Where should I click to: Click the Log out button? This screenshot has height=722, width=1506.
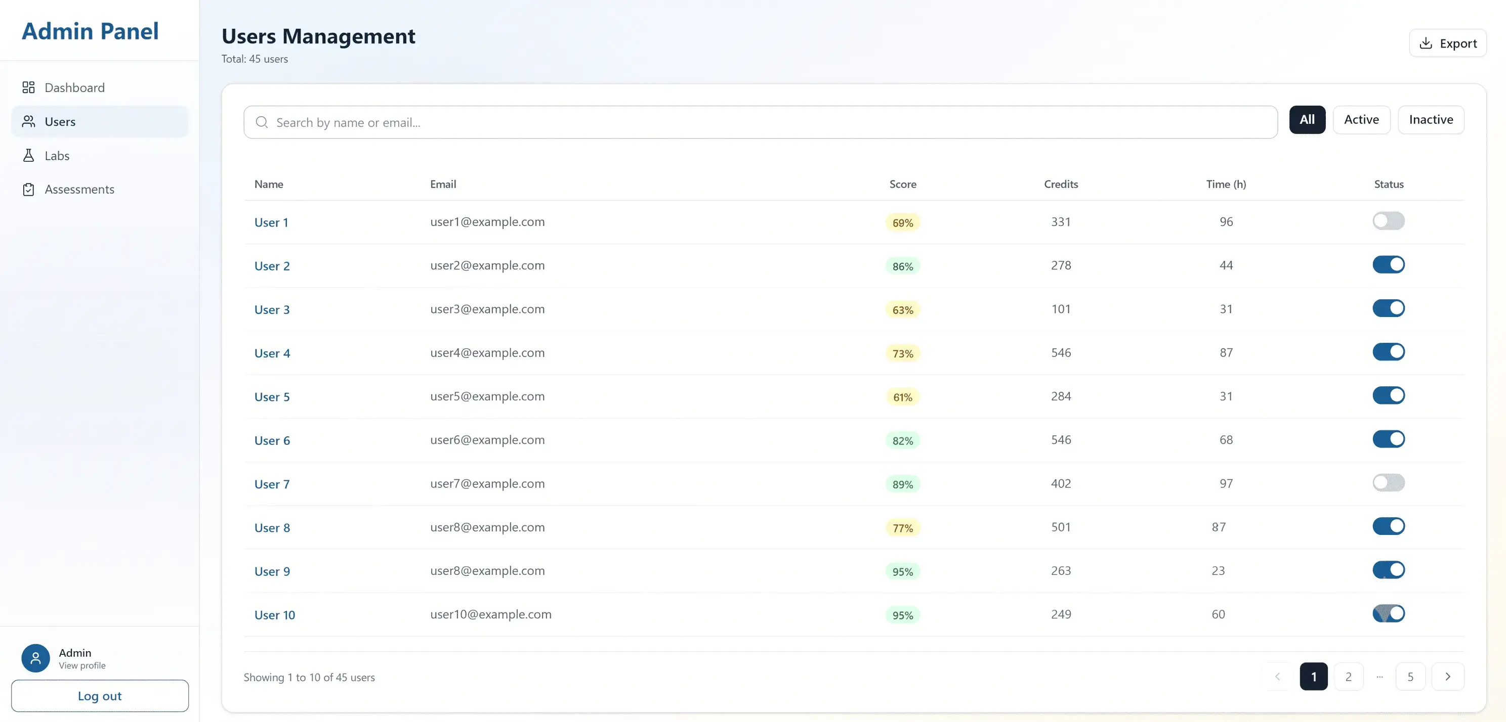pyautogui.click(x=100, y=696)
